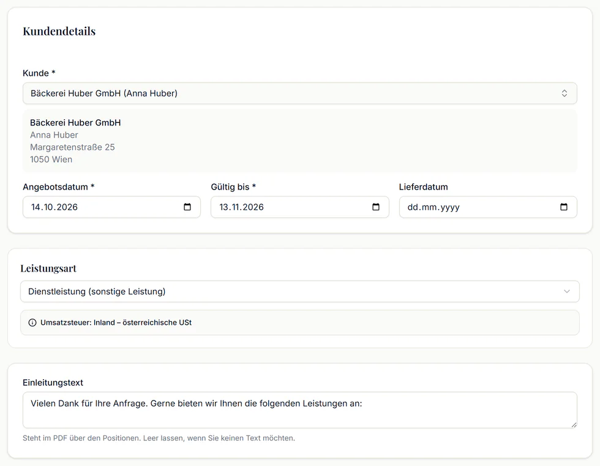Click the Angebotsdatum field showing 14.10.2026

[111, 207]
